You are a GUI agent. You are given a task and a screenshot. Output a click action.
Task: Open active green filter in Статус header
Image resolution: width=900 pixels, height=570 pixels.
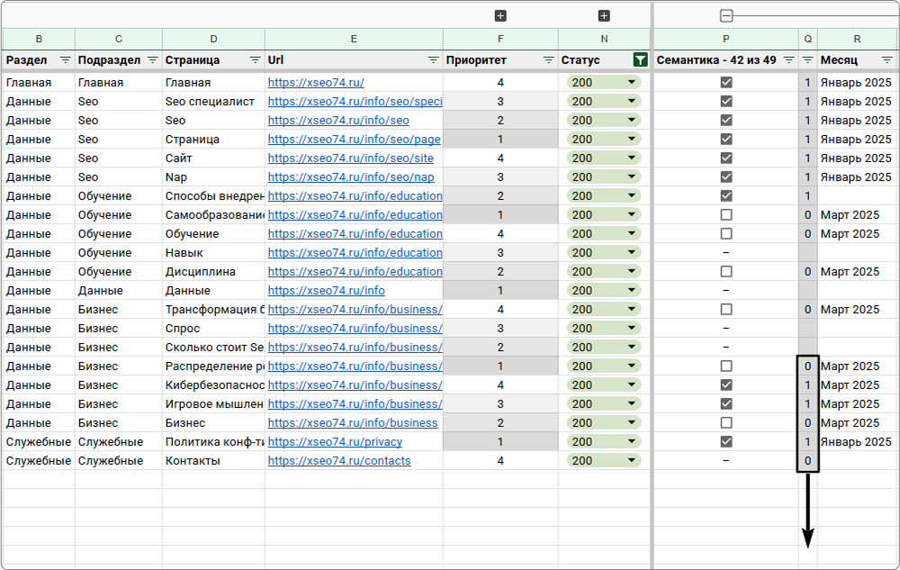640,60
